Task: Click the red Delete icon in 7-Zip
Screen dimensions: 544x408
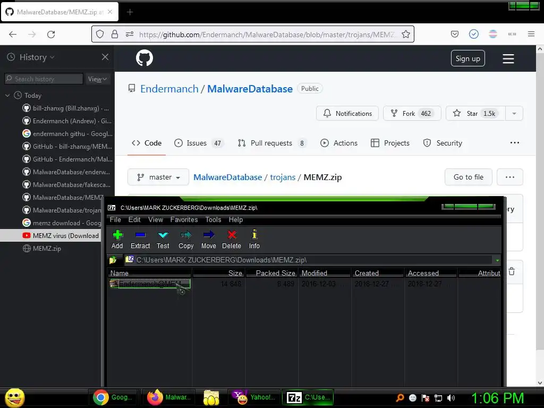Action: coord(232,240)
